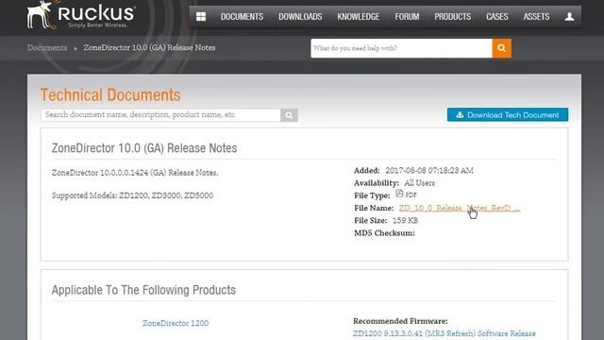Click the 'All Users' availability value

419,183
